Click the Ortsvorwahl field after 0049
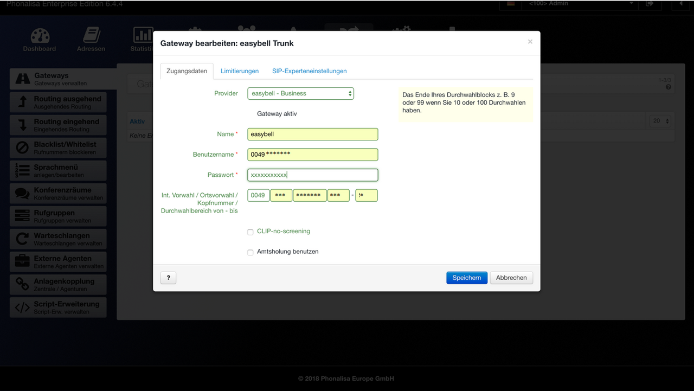The image size is (694, 391). click(x=281, y=195)
